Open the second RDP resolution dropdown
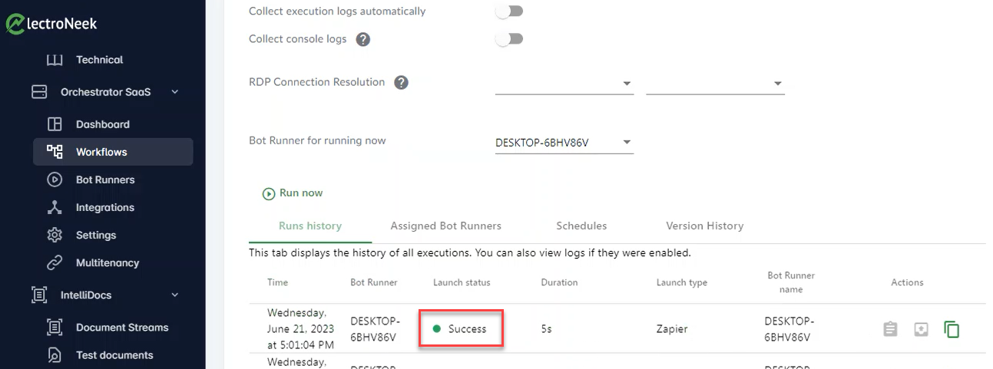This screenshot has width=993, height=369. [x=715, y=84]
